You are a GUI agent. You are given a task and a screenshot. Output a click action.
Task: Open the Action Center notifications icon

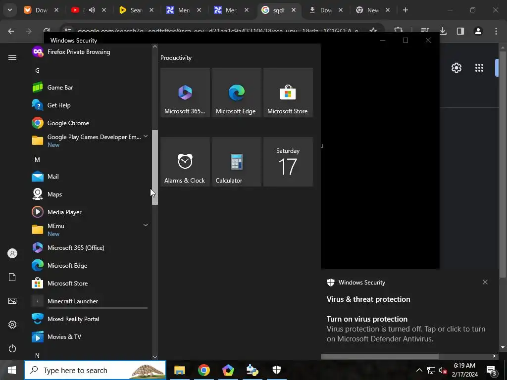point(492,370)
